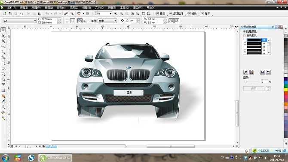Click color mask eyedropper color selector

[x=245, y=72]
